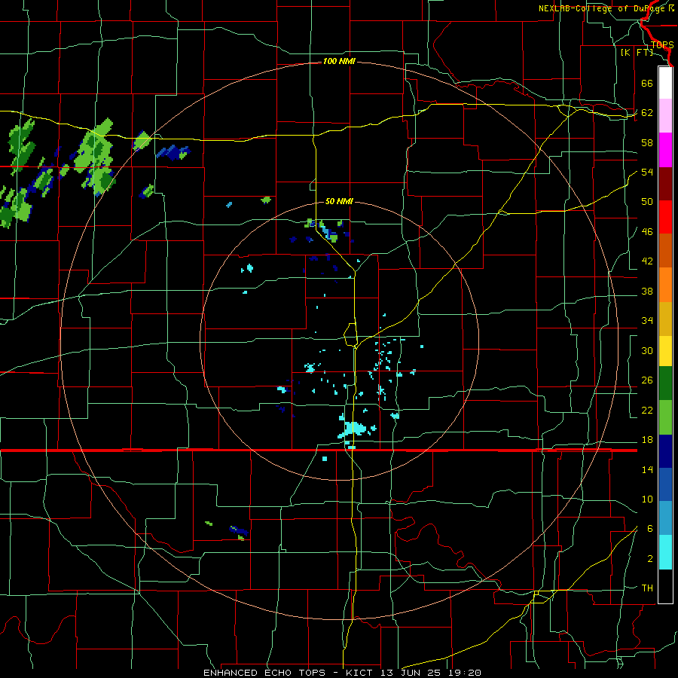Click the TH threshold legend label
Viewport: 678px width, 678px height.
[x=647, y=588]
